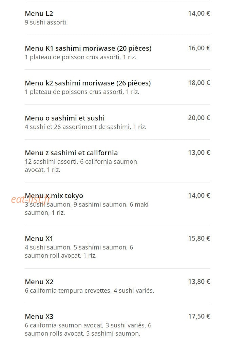Viewport: 247px width, 339px height.
Task: Click the 14,00 € price for Menu L2
Action: 199,13
